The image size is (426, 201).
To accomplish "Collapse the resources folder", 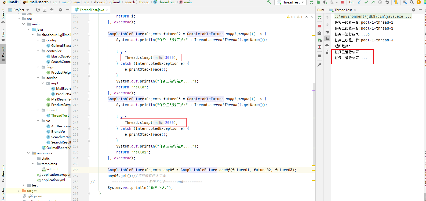I will pos(28,153).
